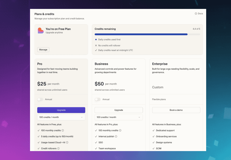231x160 pixels.
Task: Show info for Credit rollovers
Action: click(x=59, y=148)
